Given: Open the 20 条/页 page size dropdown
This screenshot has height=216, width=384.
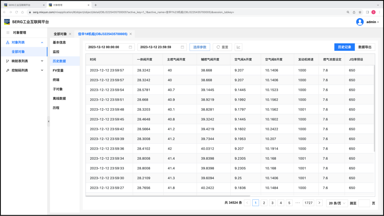Looking at the screenshot, I should [337, 203].
